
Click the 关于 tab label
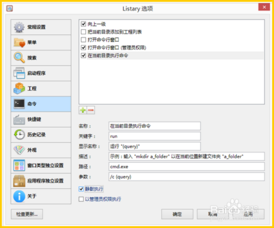point(32,196)
